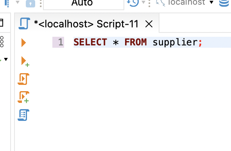
Task: Open the transaction log history icon
Action: (x=133, y=3)
